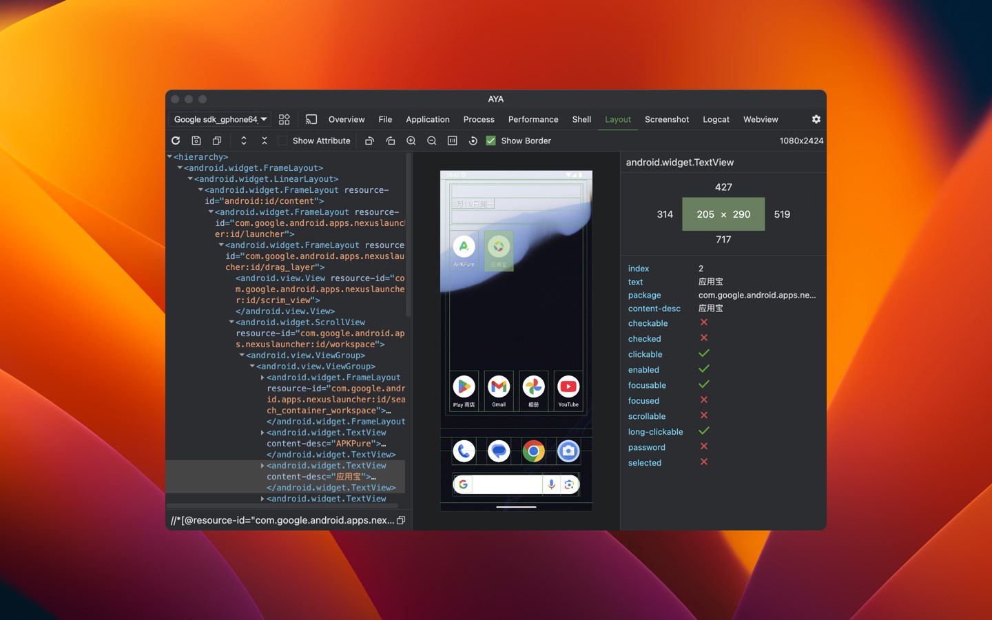Zoom out of the device preview
The height and width of the screenshot is (620, 992).
pos(432,141)
